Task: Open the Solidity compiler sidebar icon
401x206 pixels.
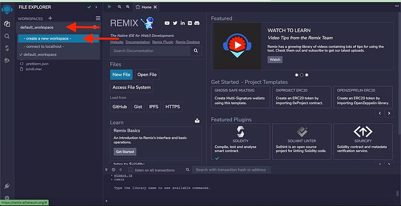Action: 7,48
